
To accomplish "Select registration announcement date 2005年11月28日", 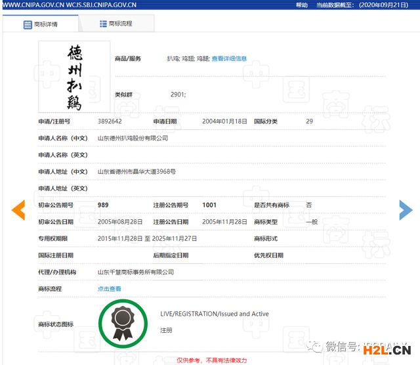I will pos(224,222).
